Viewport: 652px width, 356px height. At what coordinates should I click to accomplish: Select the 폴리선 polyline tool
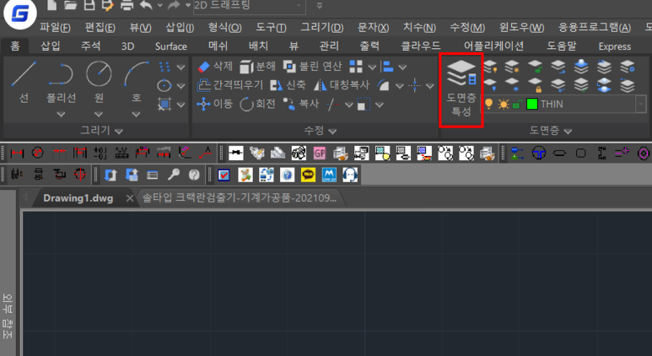61,83
